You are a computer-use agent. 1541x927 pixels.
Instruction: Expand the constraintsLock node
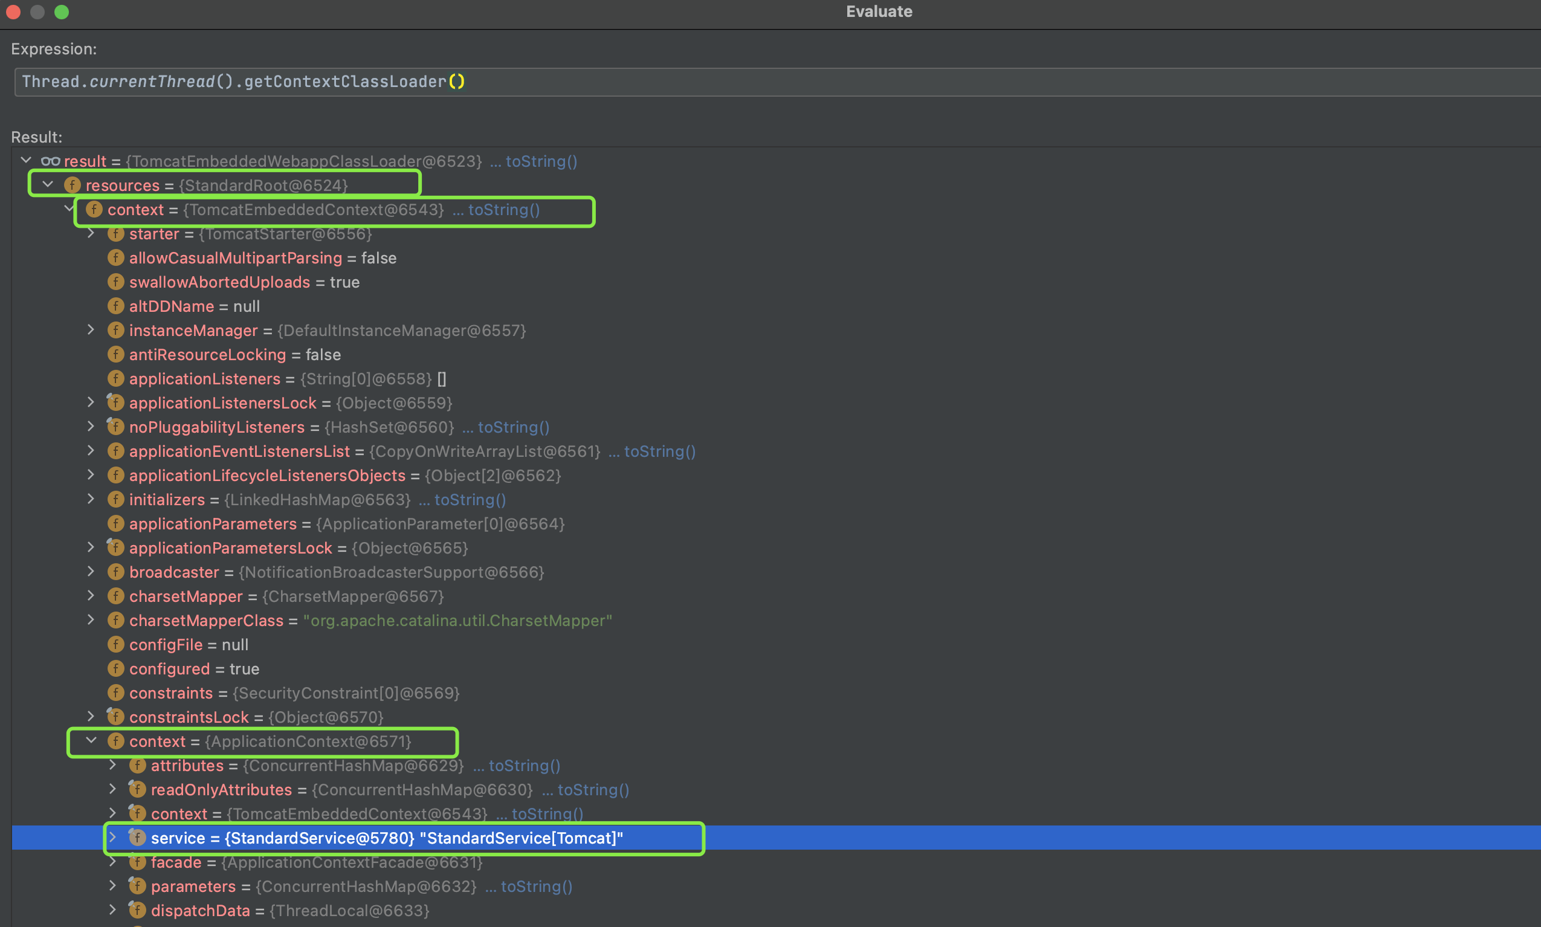coord(91,717)
